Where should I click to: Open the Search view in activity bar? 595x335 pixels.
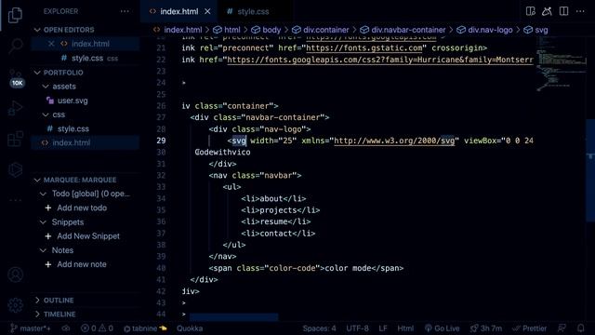click(x=15, y=46)
